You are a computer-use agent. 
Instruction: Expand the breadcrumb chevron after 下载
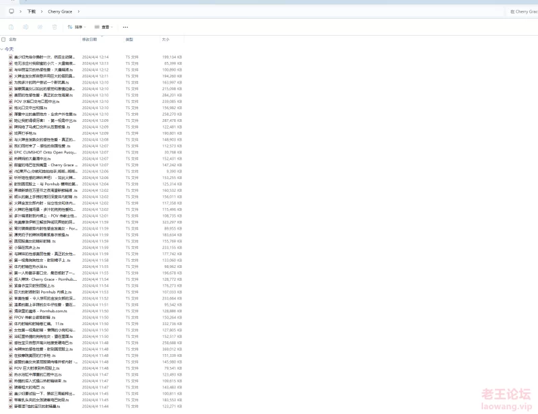click(42, 11)
